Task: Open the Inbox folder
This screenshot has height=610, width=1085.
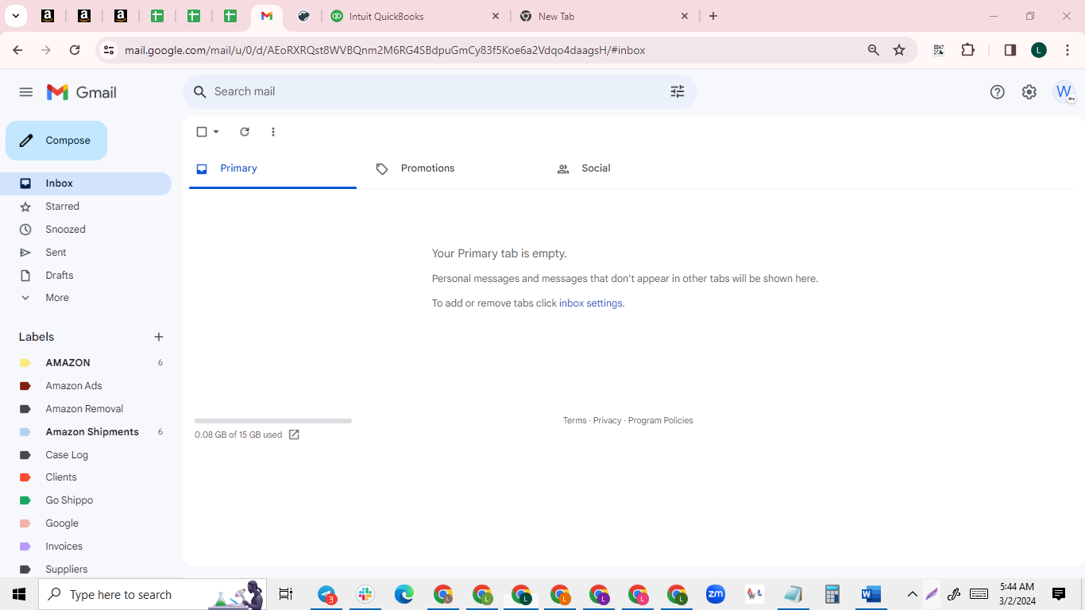Action: (86, 183)
